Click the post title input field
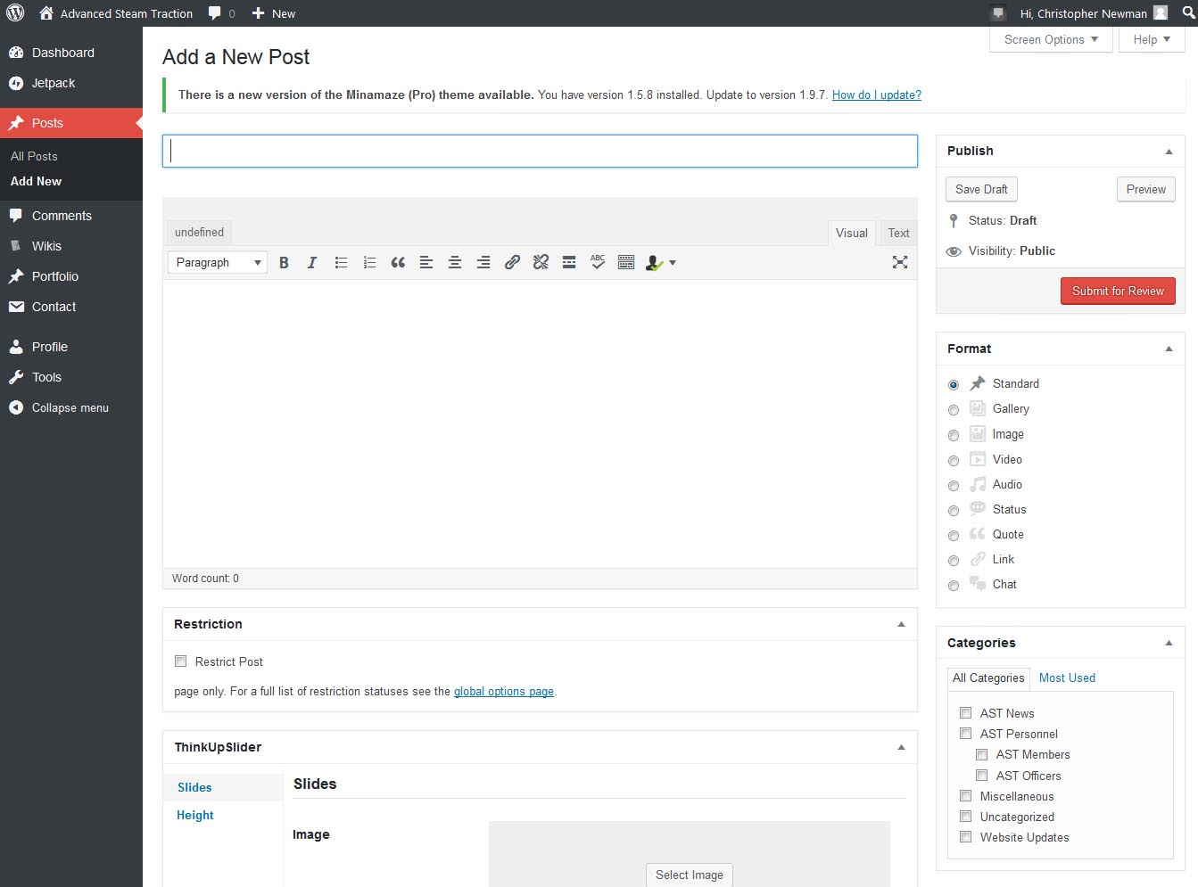The width and height of the screenshot is (1198, 887). [x=540, y=152]
